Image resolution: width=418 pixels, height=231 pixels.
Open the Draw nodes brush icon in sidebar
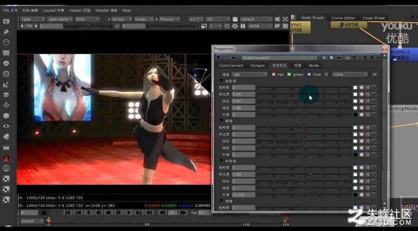pyautogui.click(x=6, y=32)
